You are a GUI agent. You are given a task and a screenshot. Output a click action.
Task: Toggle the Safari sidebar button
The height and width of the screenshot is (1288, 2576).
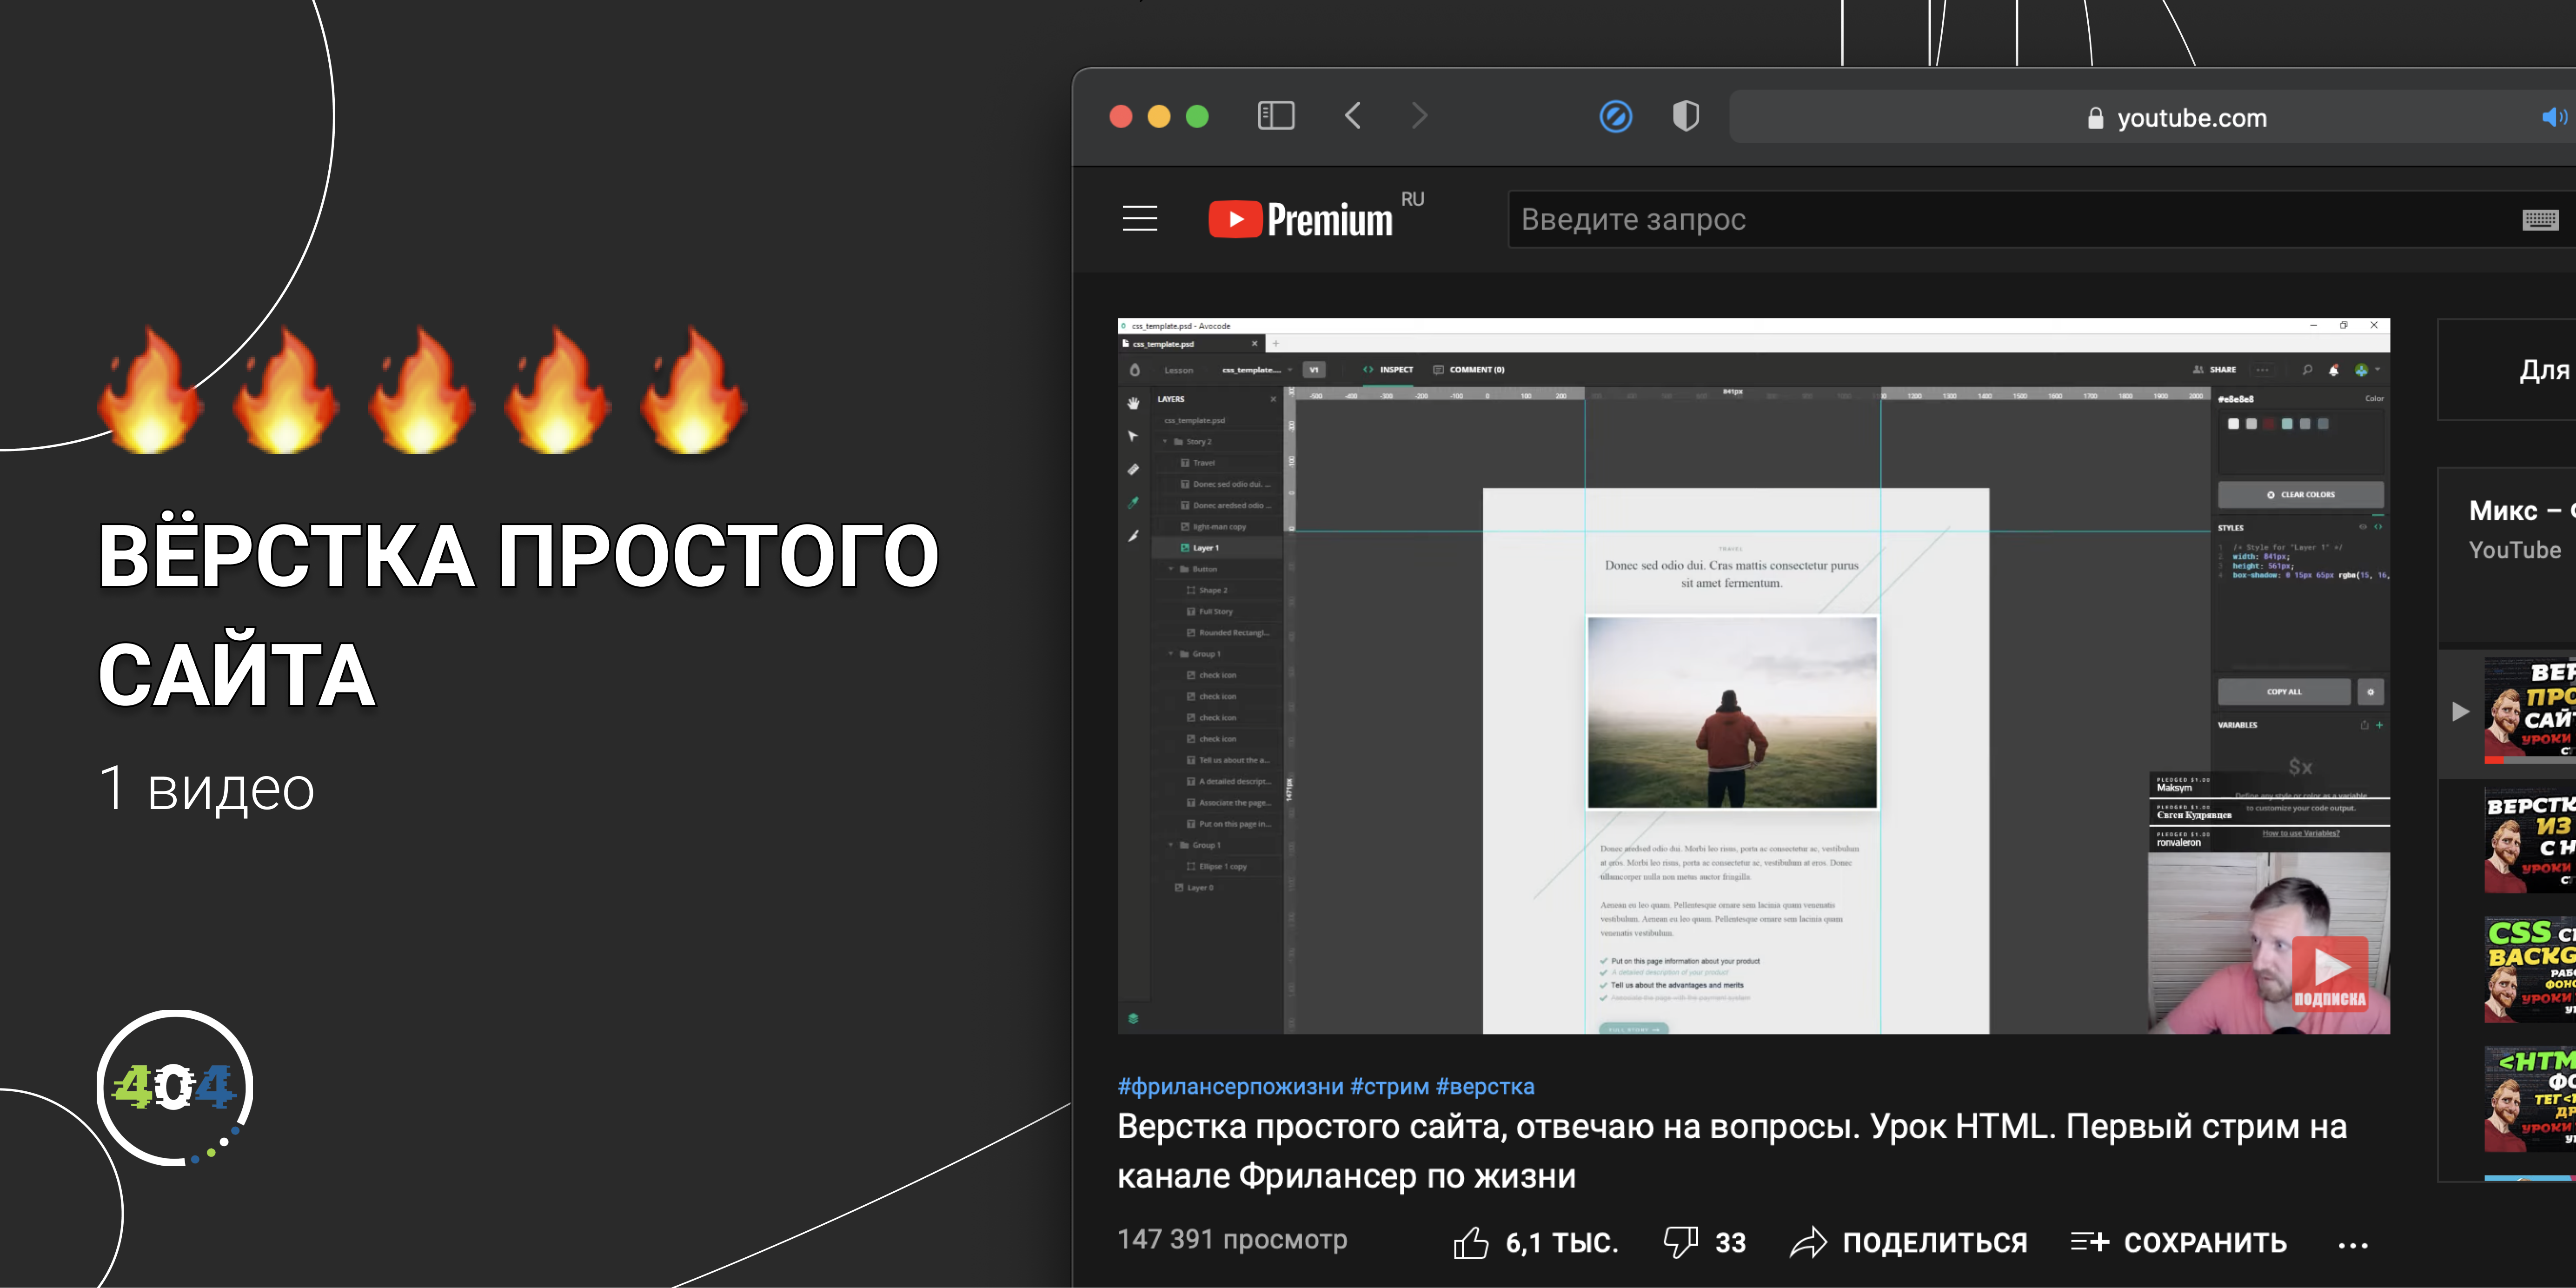pyautogui.click(x=1275, y=116)
